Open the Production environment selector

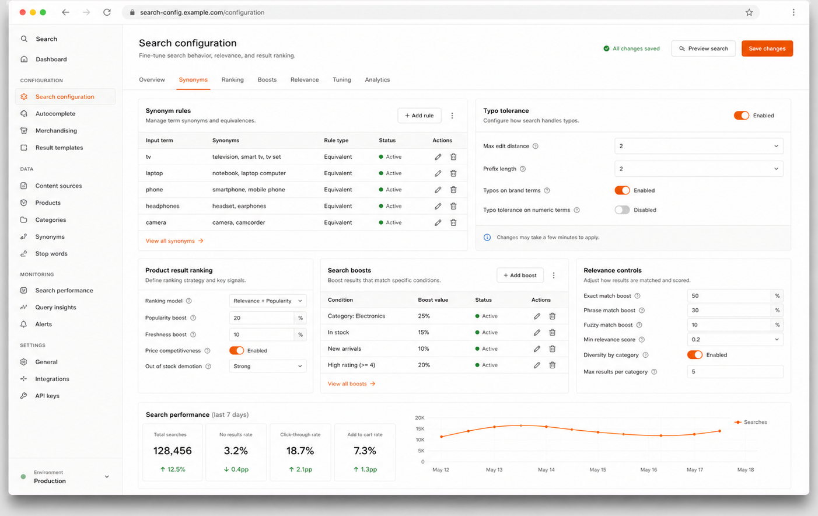[x=65, y=477]
